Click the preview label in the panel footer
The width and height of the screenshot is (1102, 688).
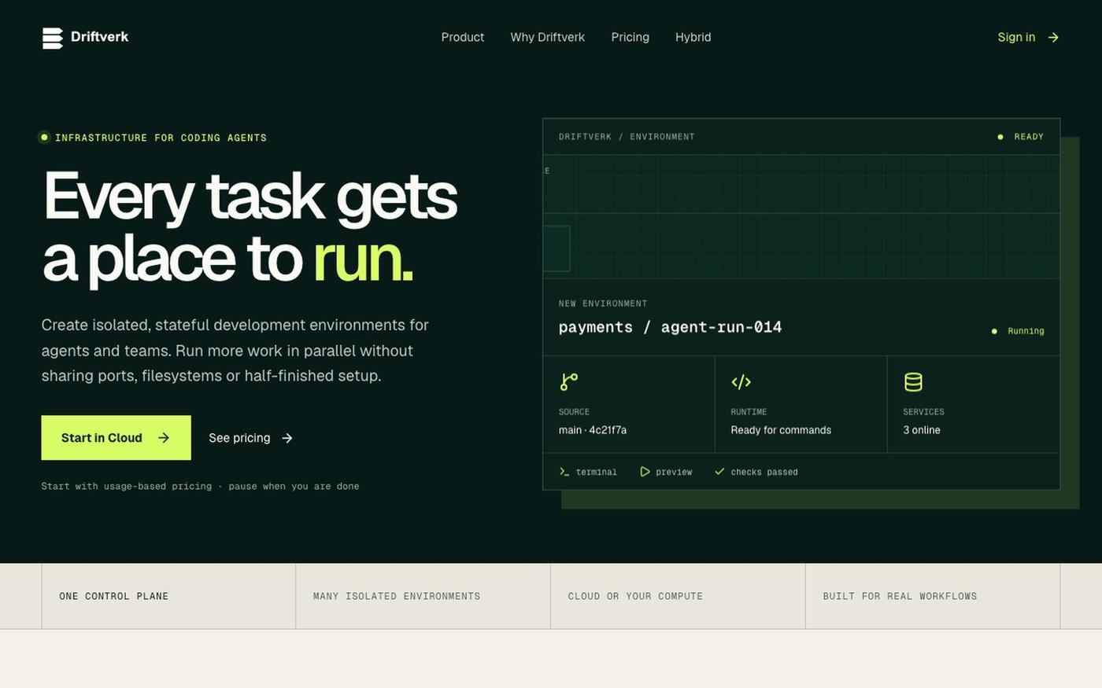674,473
